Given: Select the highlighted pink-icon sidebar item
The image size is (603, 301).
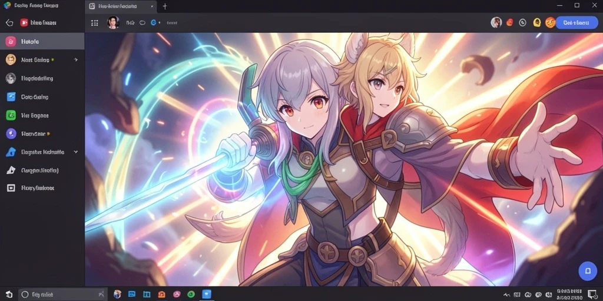Looking at the screenshot, I should click(x=42, y=41).
